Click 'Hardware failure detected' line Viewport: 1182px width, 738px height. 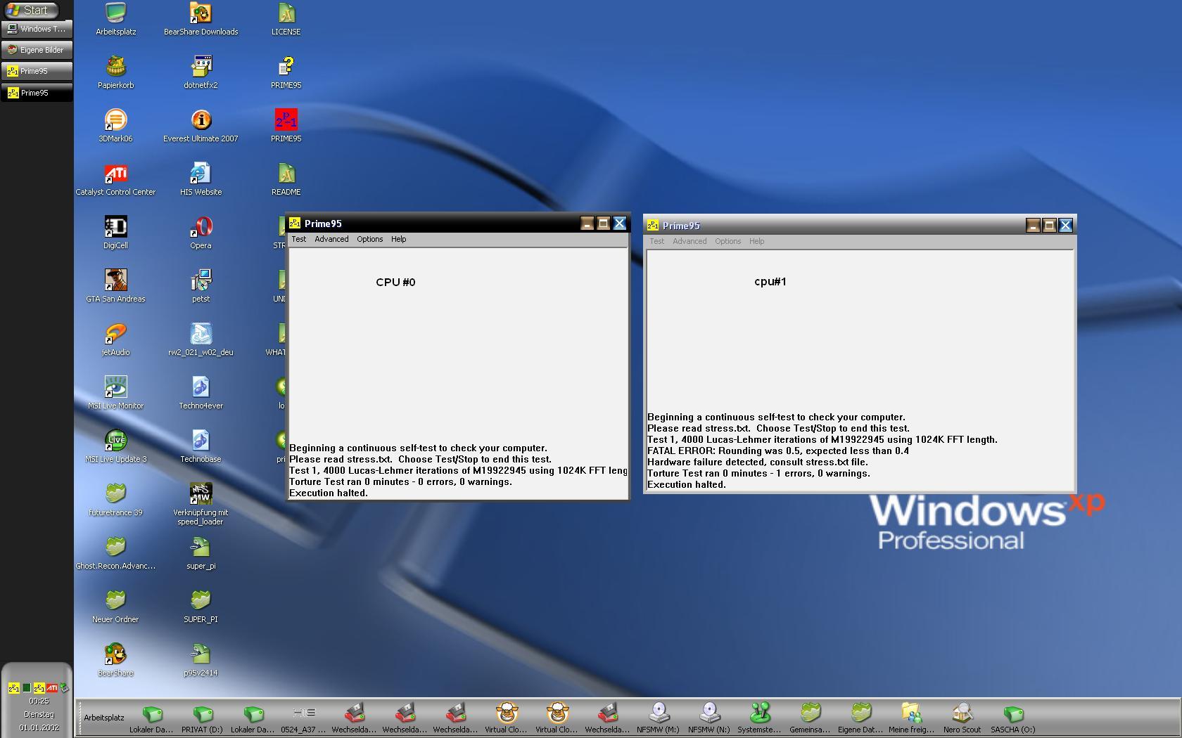click(x=758, y=462)
